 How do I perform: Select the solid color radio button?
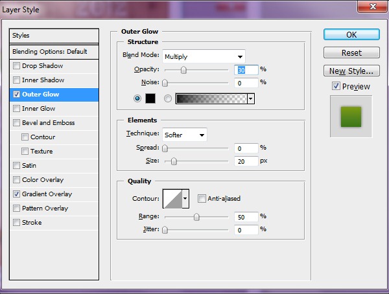click(137, 98)
